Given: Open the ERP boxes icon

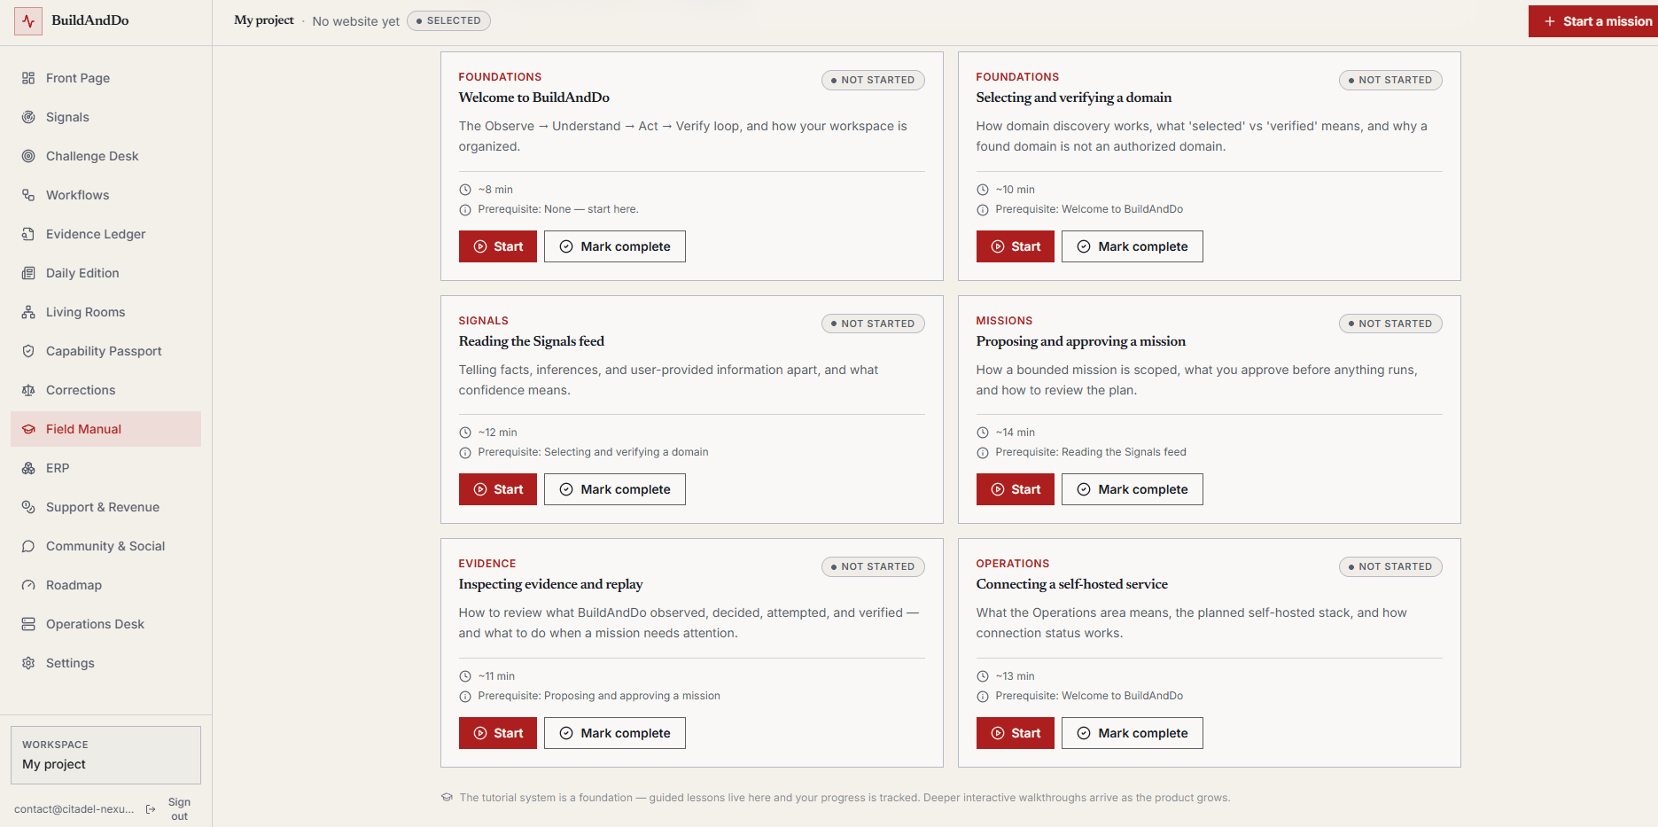Looking at the screenshot, I should coord(28,468).
